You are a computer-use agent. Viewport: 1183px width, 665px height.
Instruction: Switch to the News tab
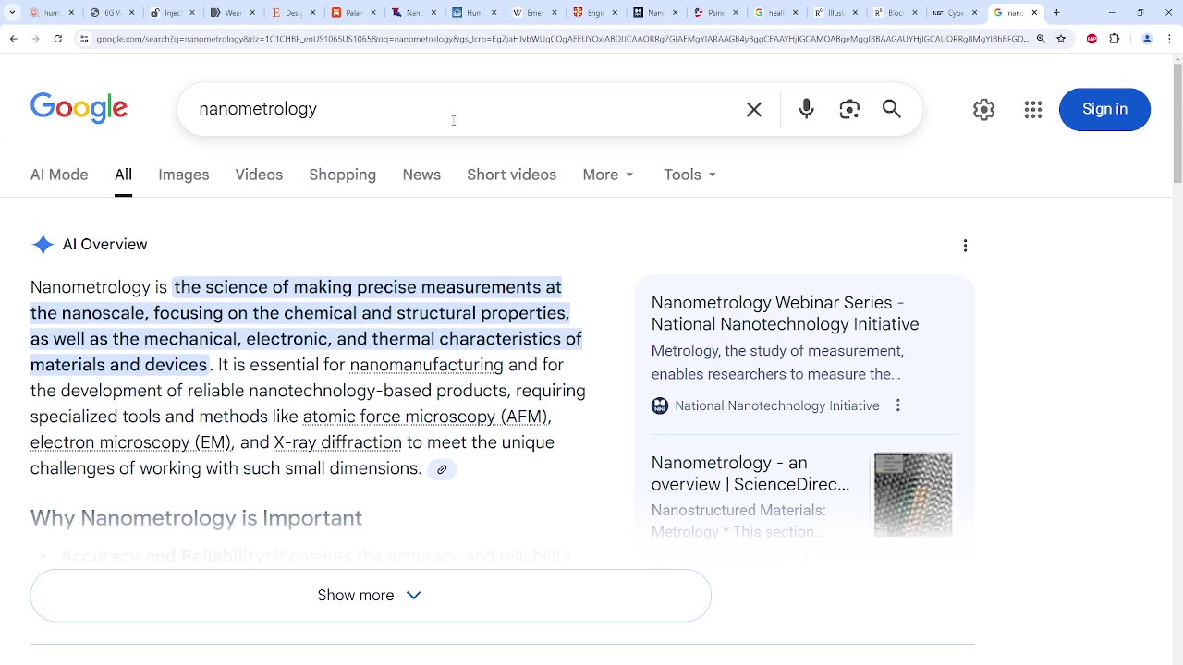click(x=421, y=175)
